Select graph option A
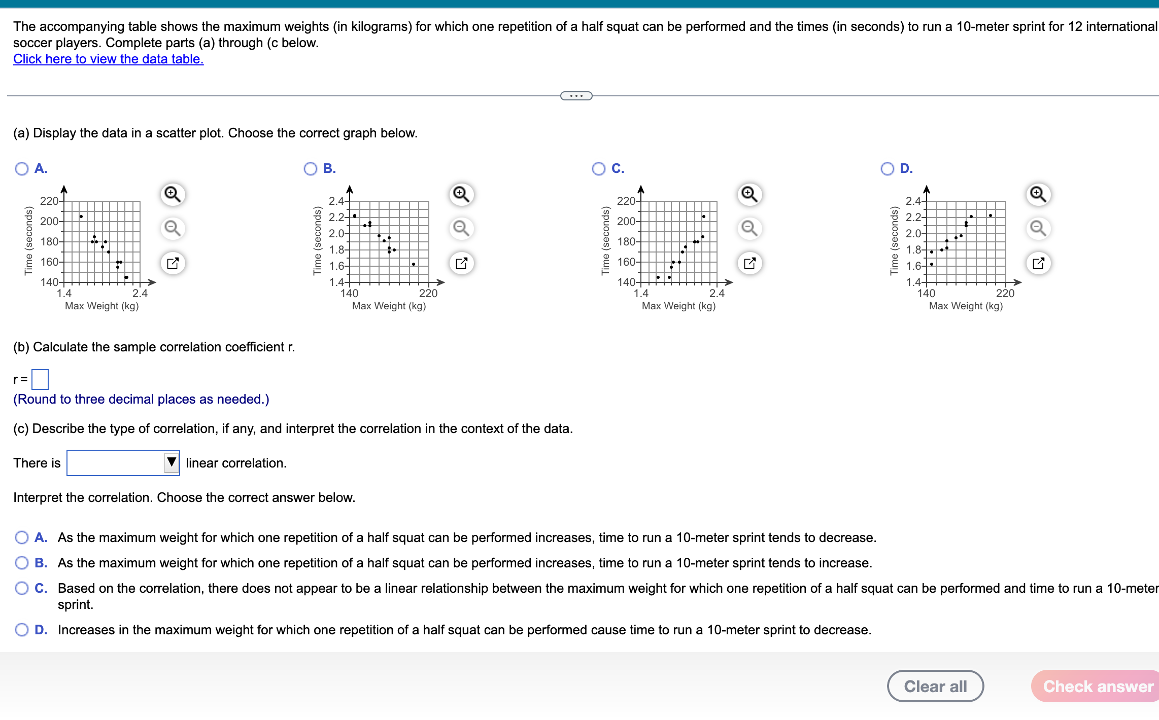This screenshot has width=1159, height=720. point(21,169)
